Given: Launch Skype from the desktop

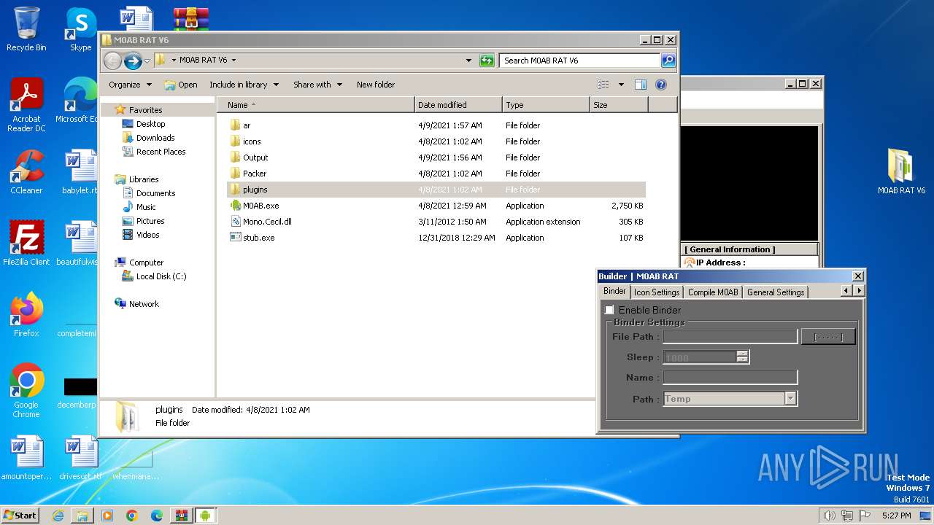Looking at the screenshot, I should click(x=80, y=29).
